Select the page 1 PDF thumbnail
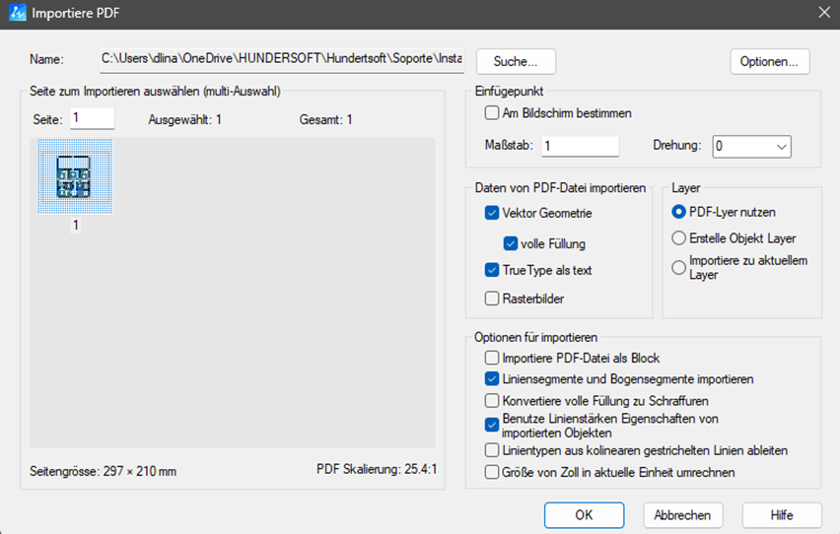 coord(75,177)
